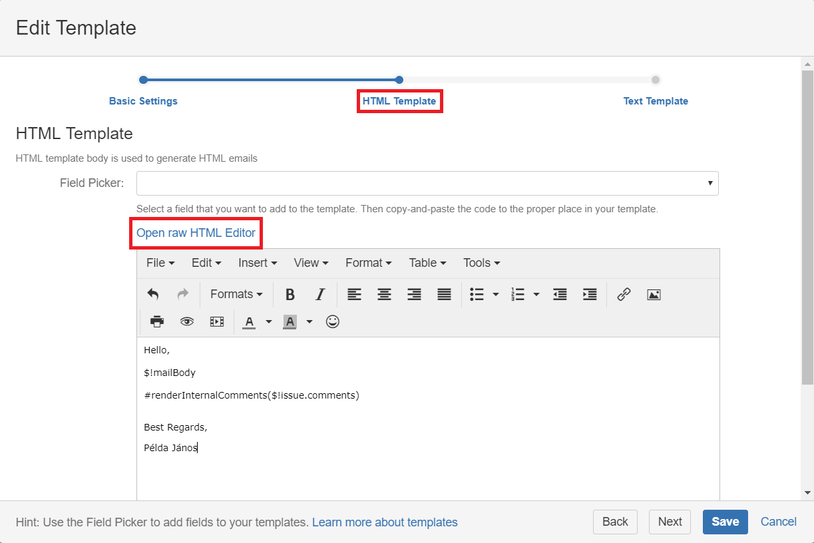814x543 pixels.
Task: Click the Preview eye icon
Action: [x=187, y=321]
